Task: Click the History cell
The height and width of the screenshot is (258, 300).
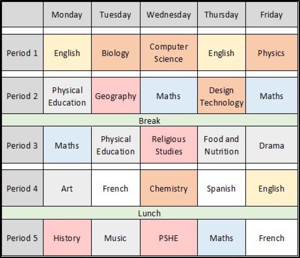Action: click(x=67, y=238)
